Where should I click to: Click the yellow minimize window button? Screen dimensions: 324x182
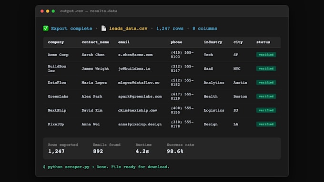(x=48, y=11)
